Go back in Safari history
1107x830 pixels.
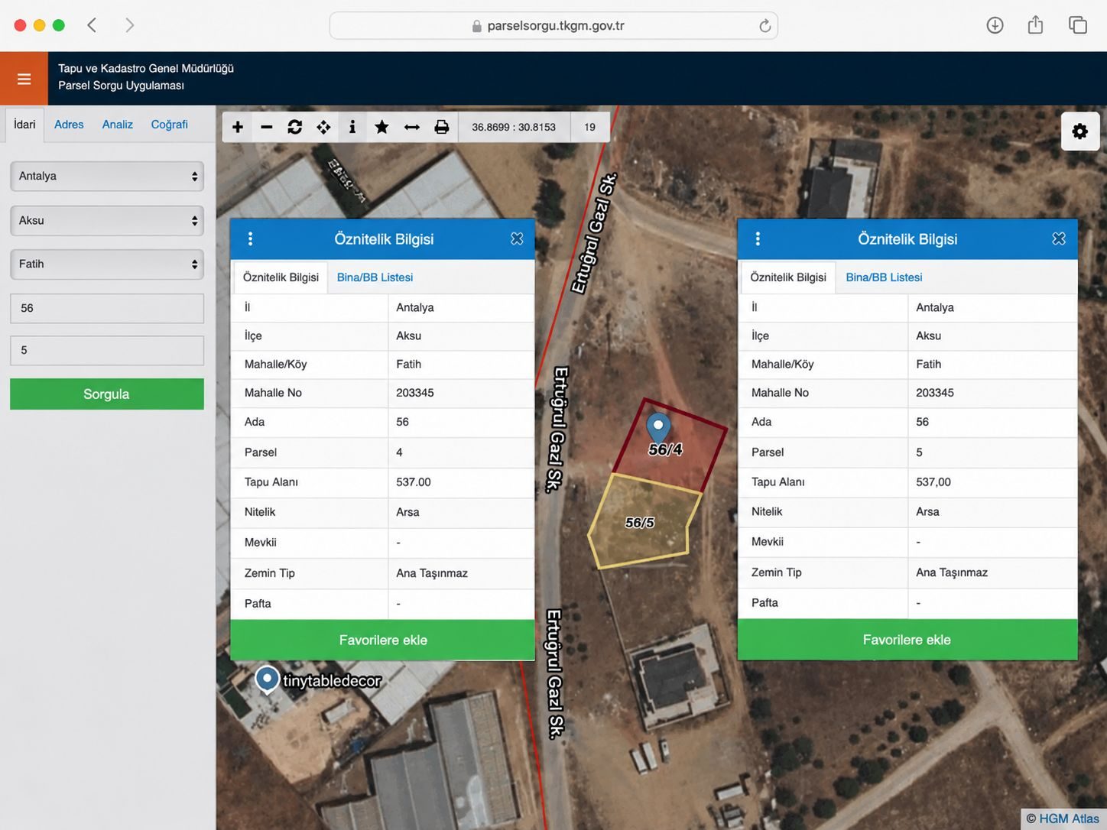pyautogui.click(x=92, y=25)
